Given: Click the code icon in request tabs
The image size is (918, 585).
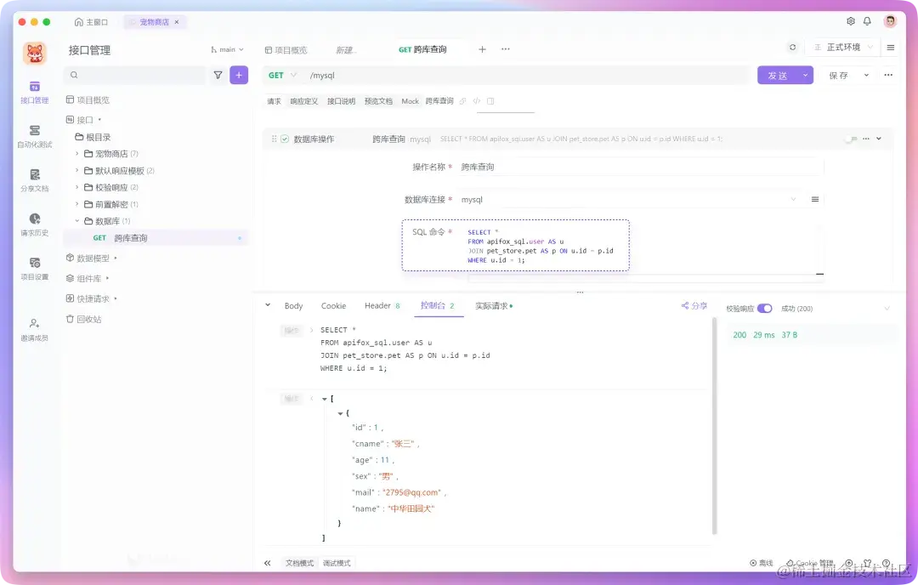Looking at the screenshot, I should tap(477, 101).
